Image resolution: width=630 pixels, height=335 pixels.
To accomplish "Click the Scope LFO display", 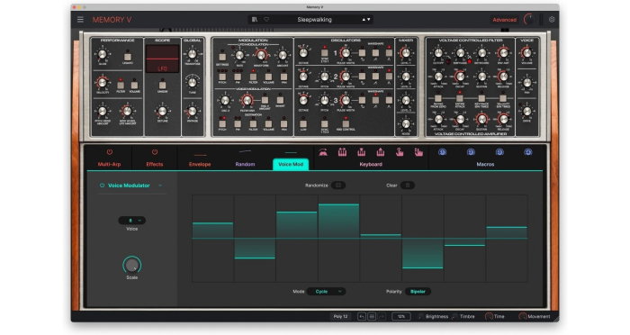I will click(162, 59).
